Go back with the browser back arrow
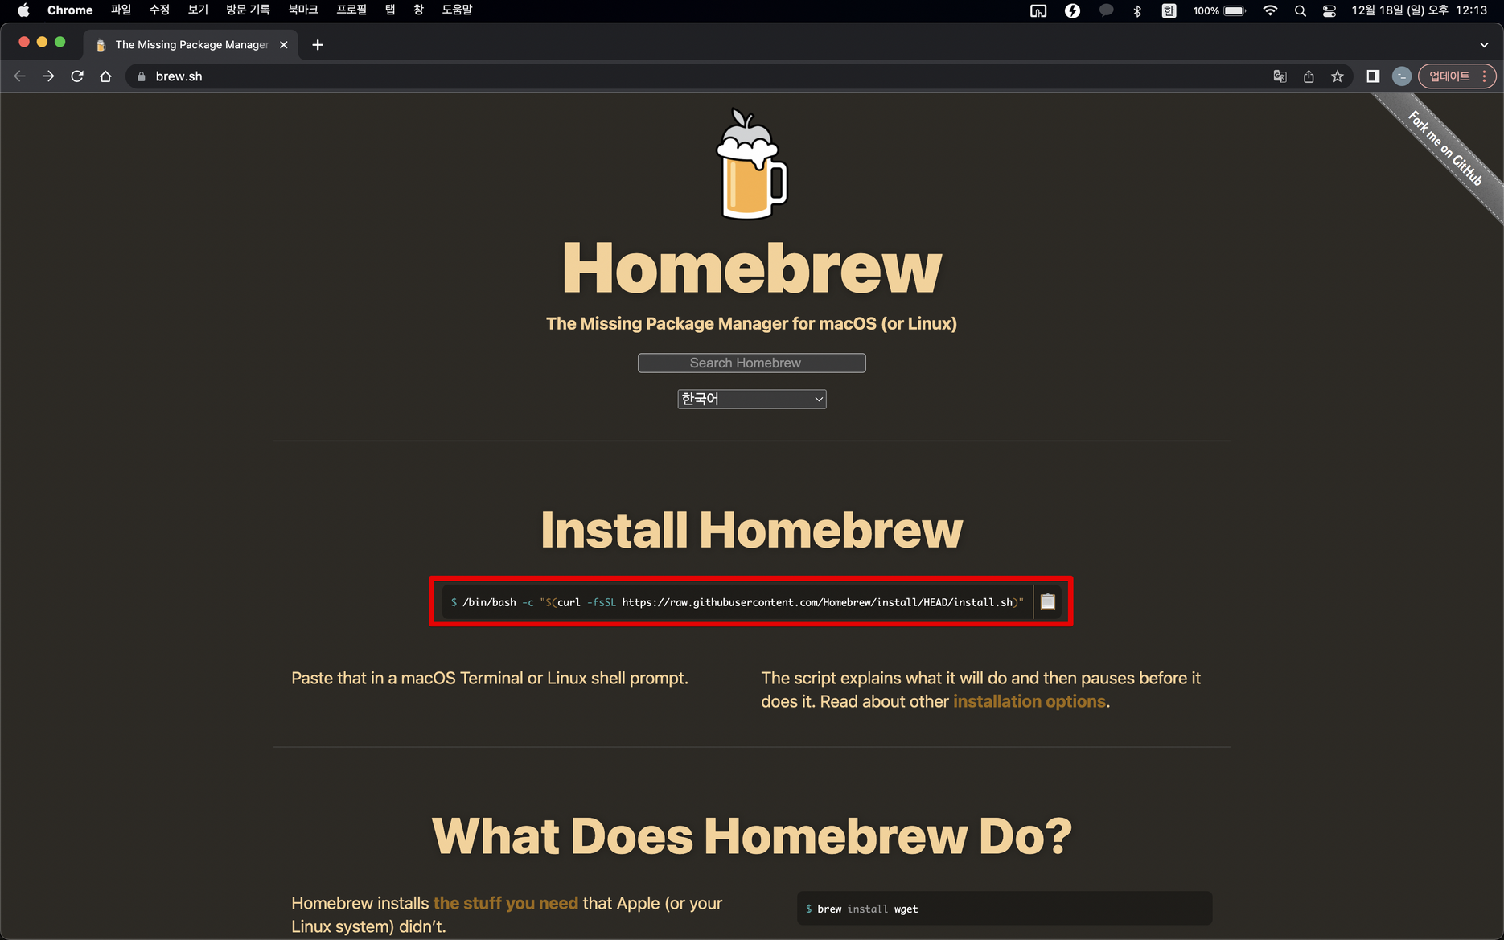Viewport: 1504px width, 940px height. point(20,76)
